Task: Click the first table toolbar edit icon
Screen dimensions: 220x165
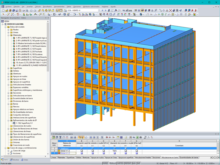Action: point(53,137)
